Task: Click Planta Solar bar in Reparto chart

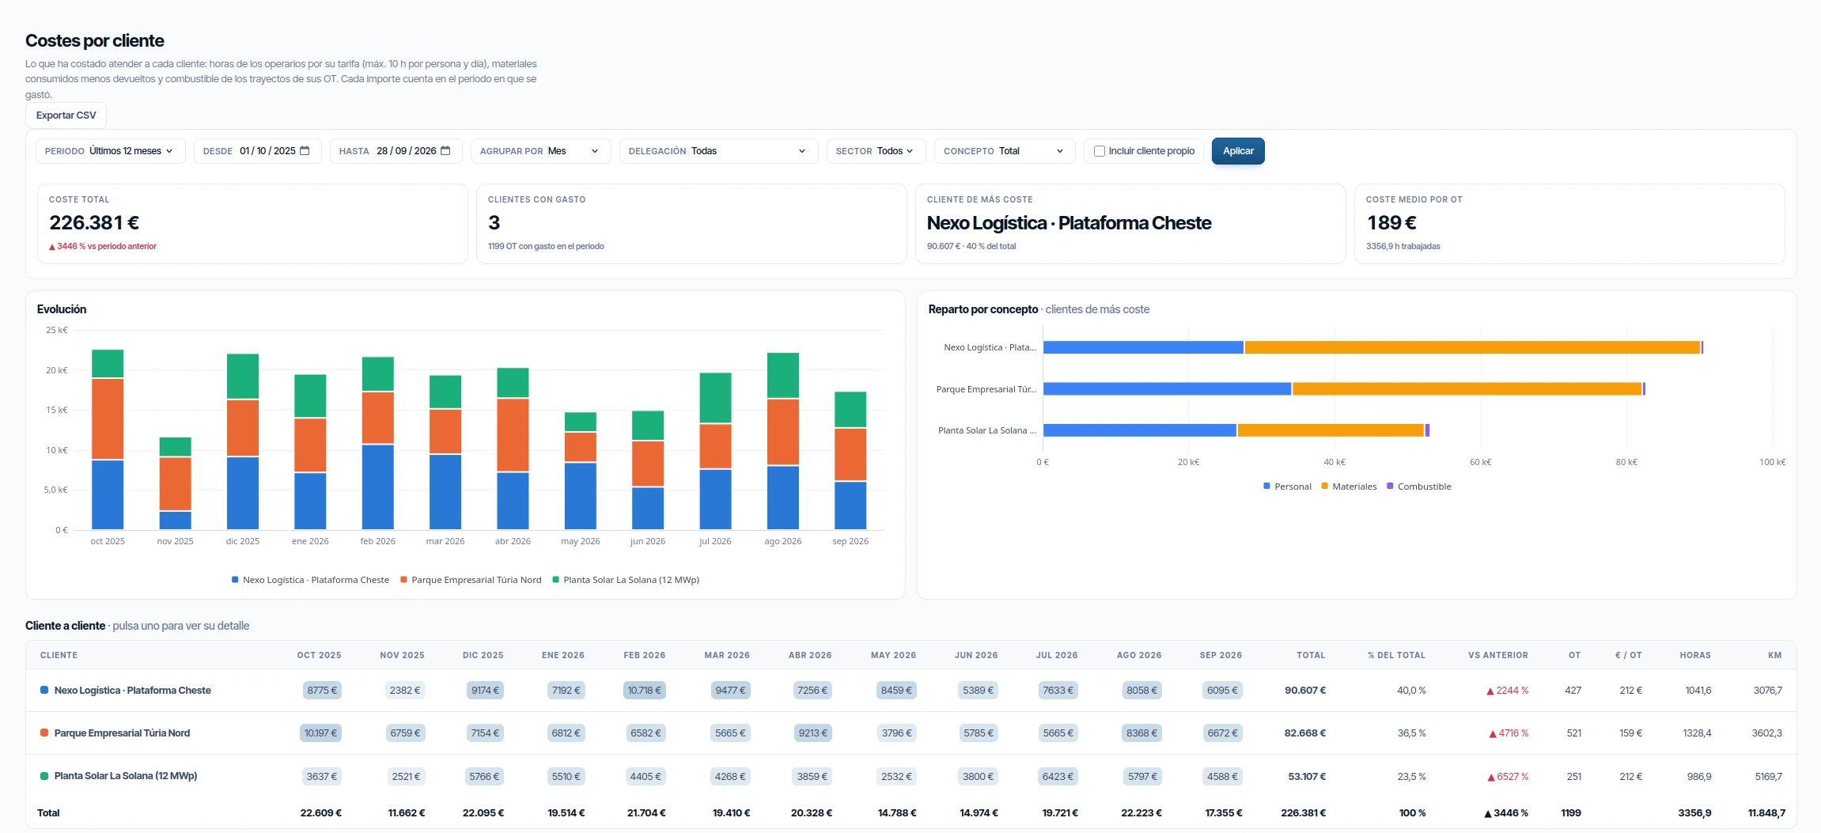Action: [x=1236, y=430]
